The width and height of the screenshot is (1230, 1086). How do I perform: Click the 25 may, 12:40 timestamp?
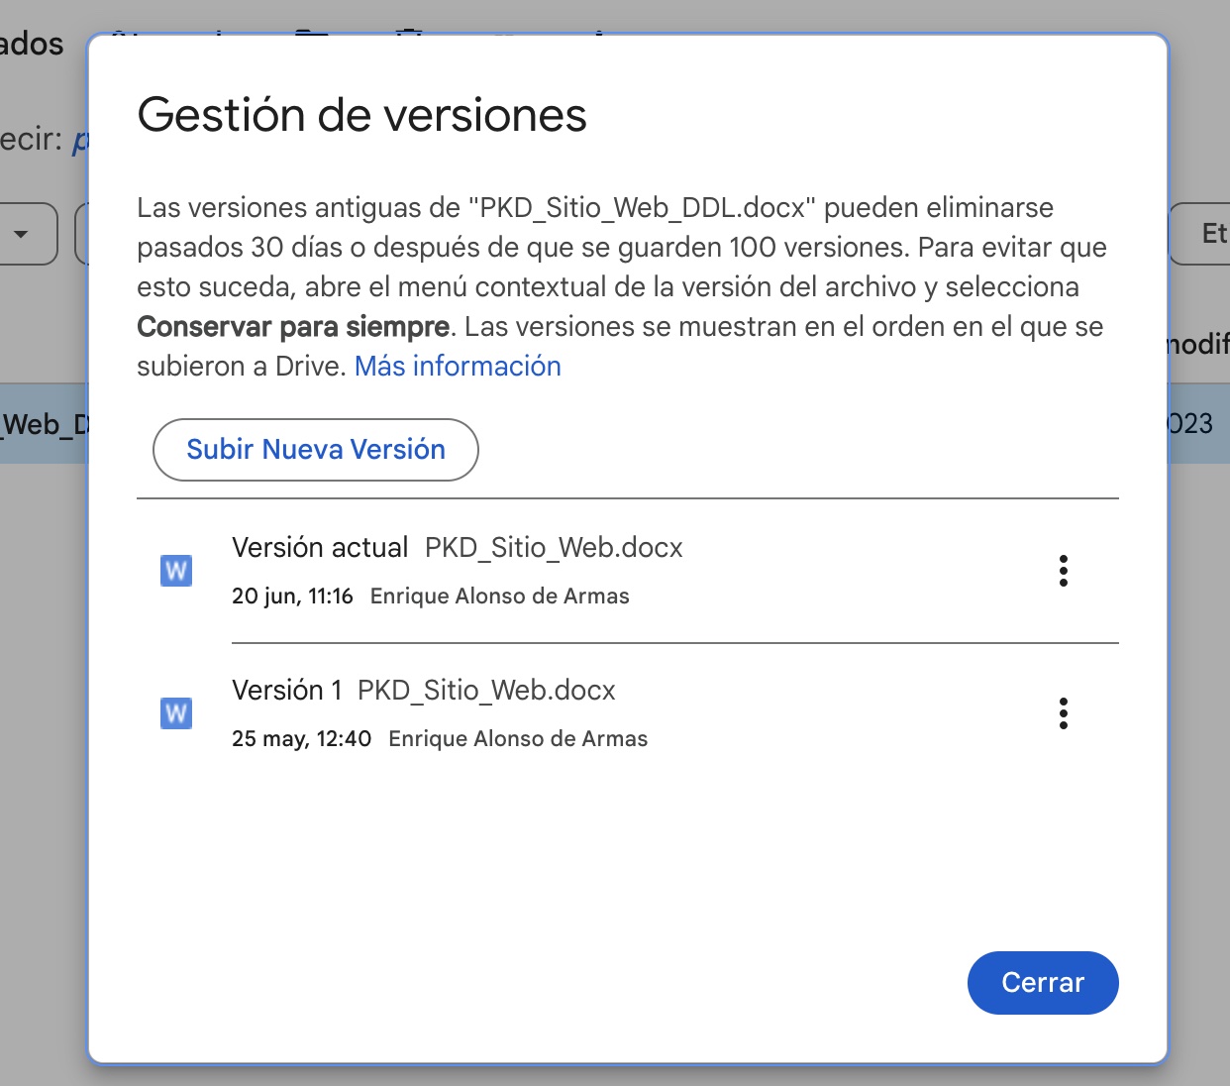301,739
